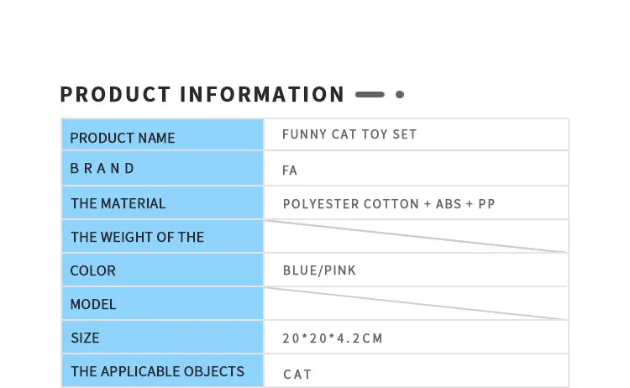Click the FUNNY CAT TOY SET value
Image resolution: width=630 pixels, height=388 pixels.
click(349, 134)
